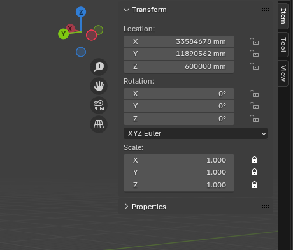
Task: Click the Scale X field showing 1.000
Action: (179, 160)
